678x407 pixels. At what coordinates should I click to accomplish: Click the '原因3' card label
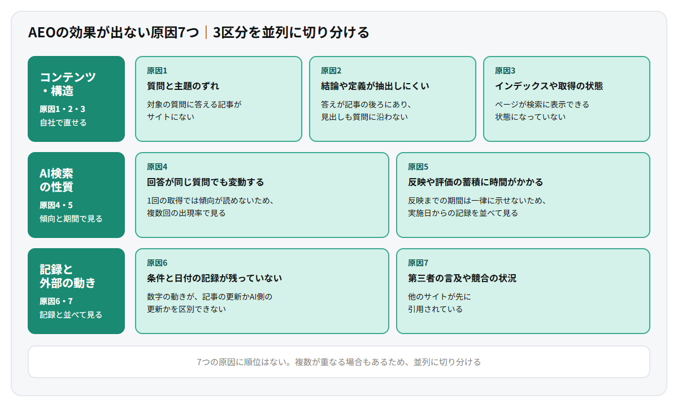505,71
